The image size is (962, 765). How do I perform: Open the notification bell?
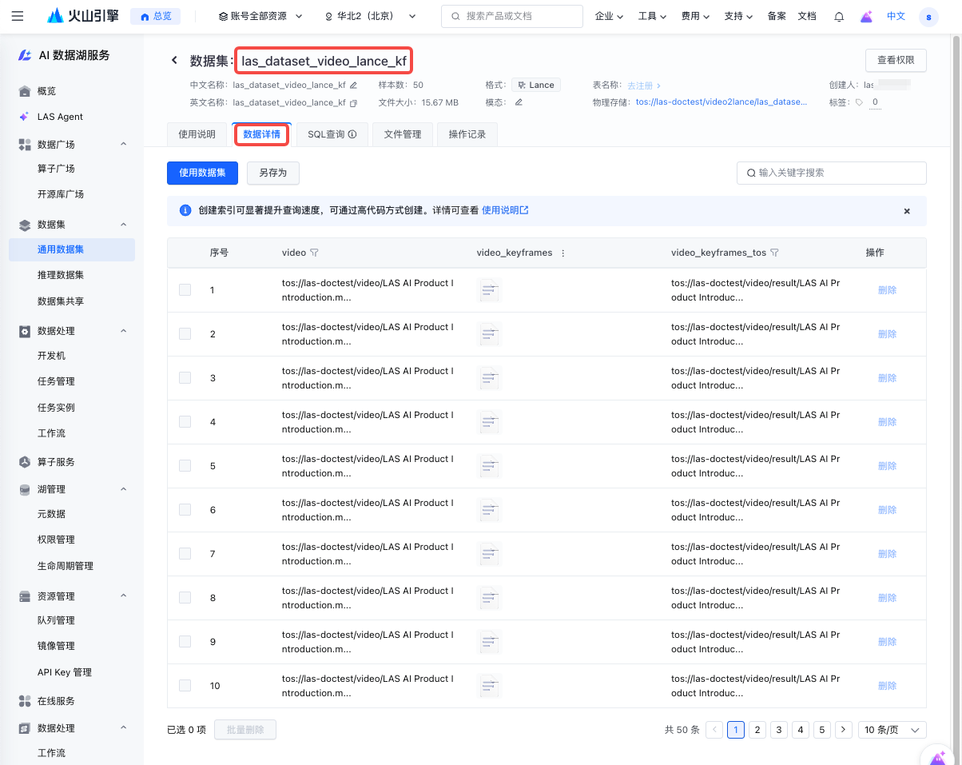tap(839, 16)
